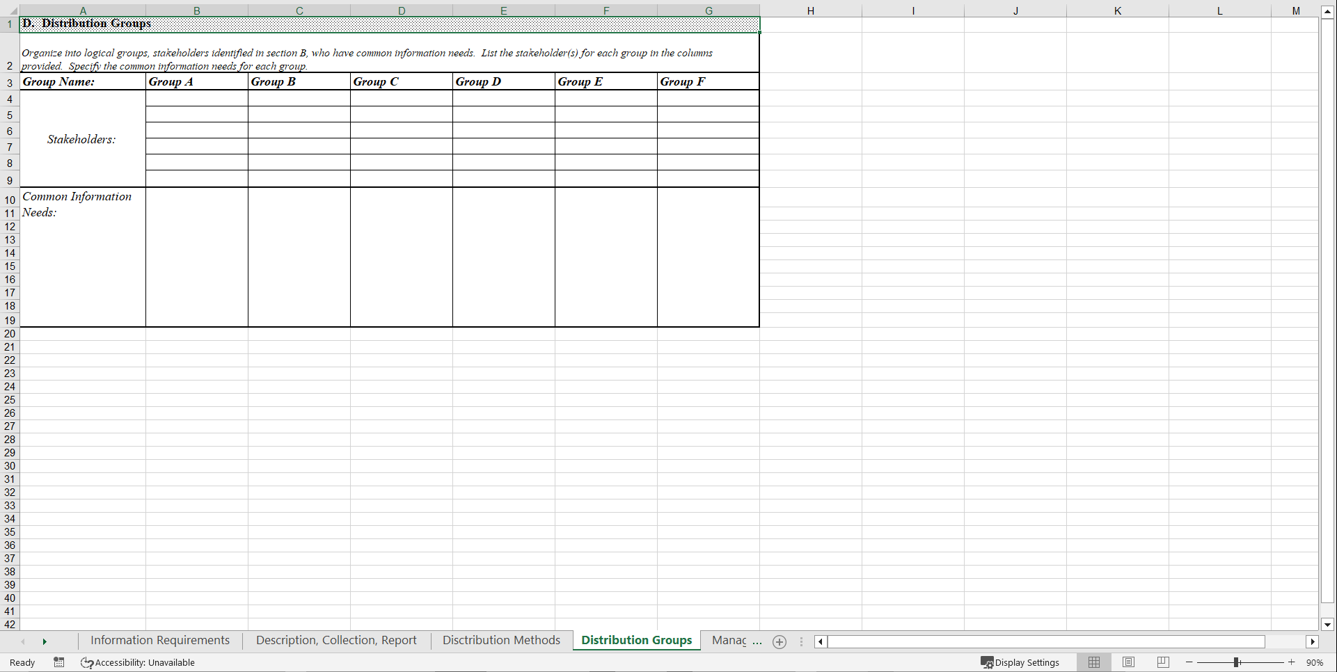Add a new worksheet with the plus button

[779, 641]
